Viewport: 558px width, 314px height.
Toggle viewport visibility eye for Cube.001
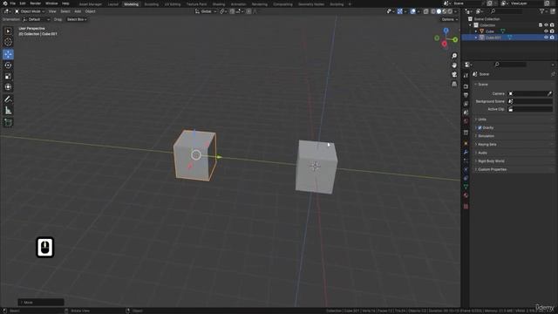click(x=547, y=38)
